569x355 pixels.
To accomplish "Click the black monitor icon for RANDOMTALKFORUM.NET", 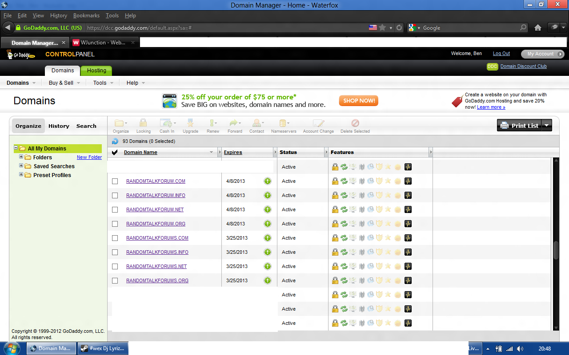I will 408,209.
